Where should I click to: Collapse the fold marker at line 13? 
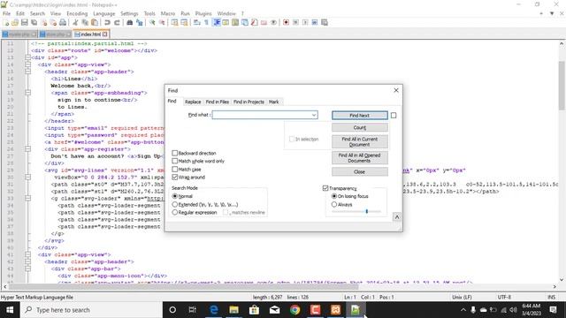(x=27, y=57)
